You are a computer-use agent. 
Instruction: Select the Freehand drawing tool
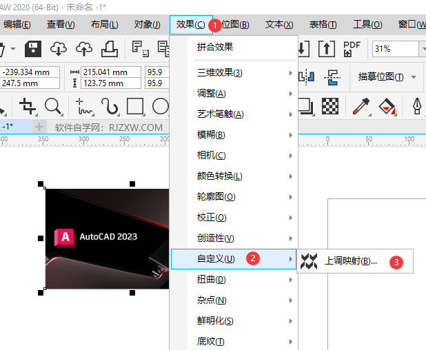[85, 106]
